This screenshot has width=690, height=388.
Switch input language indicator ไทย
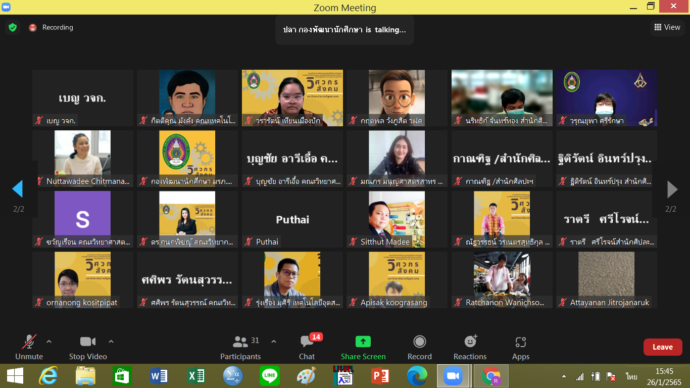[x=631, y=376]
